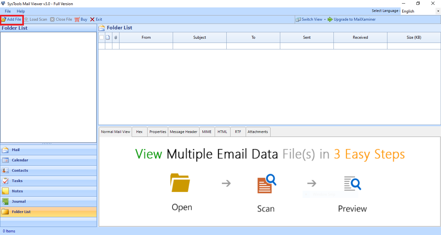Image resolution: width=441 pixels, height=235 pixels.
Task: Sort emails by the Received column
Action: pyautogui.click(x=360, y=37)
